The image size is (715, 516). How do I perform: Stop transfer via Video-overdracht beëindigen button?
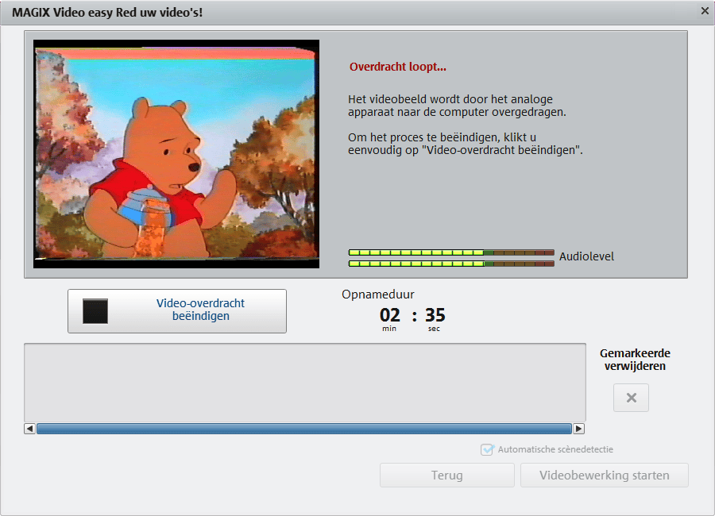[177, 311]
